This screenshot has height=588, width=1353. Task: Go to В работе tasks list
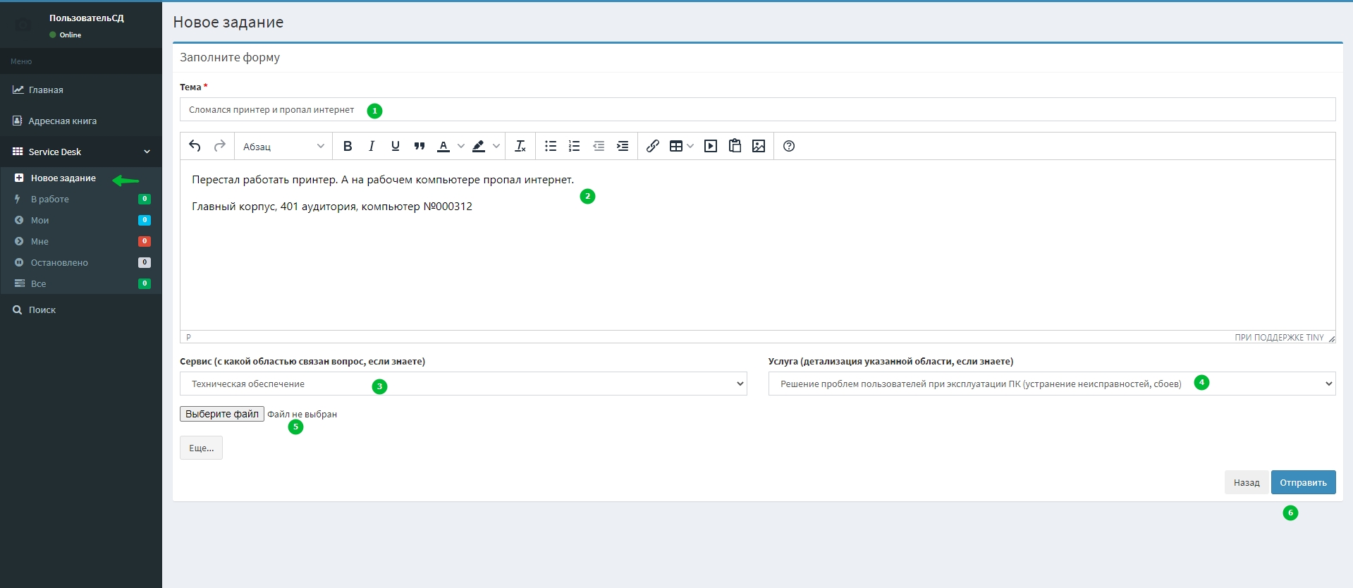50,200
